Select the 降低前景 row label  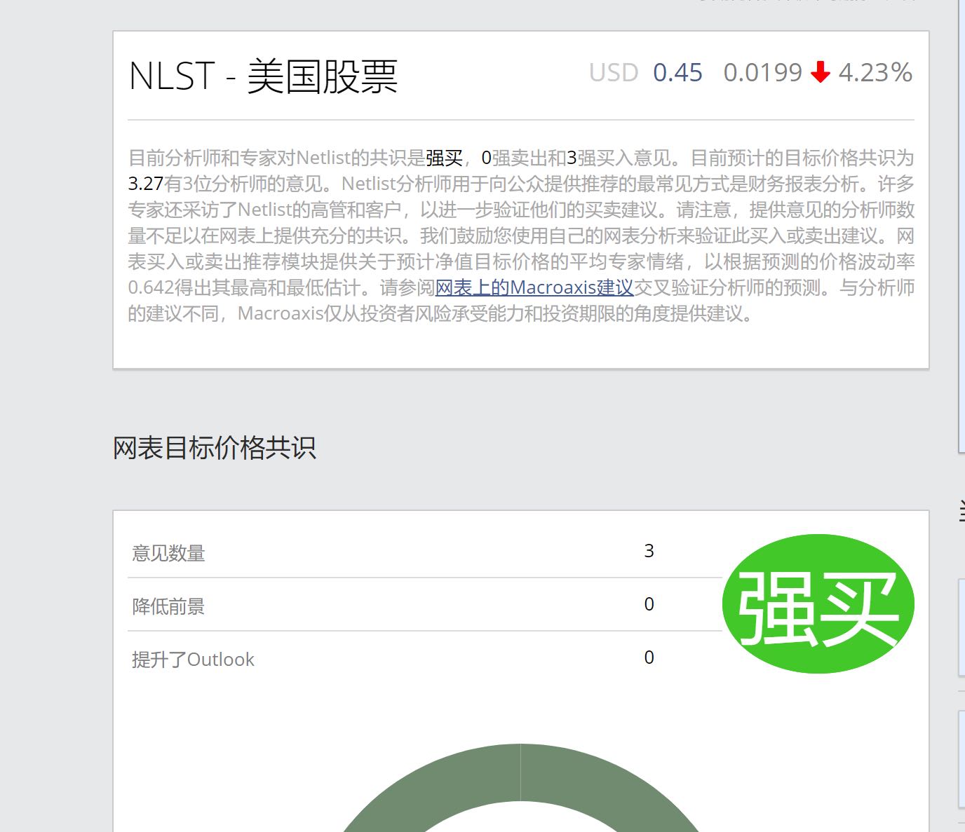168,606
